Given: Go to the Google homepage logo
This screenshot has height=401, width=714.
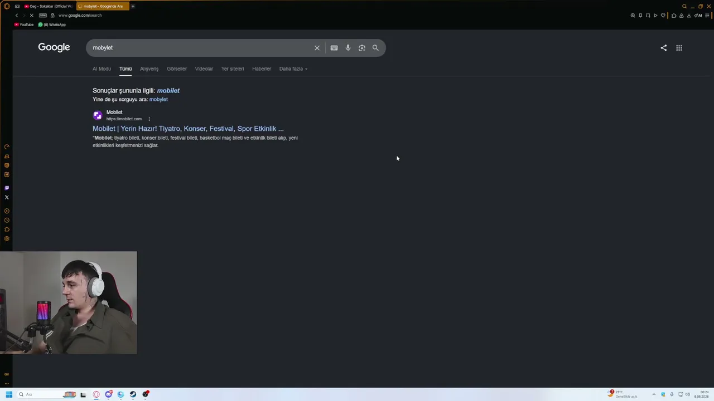Looking at the screenshot, I should [x=54, y=47].
